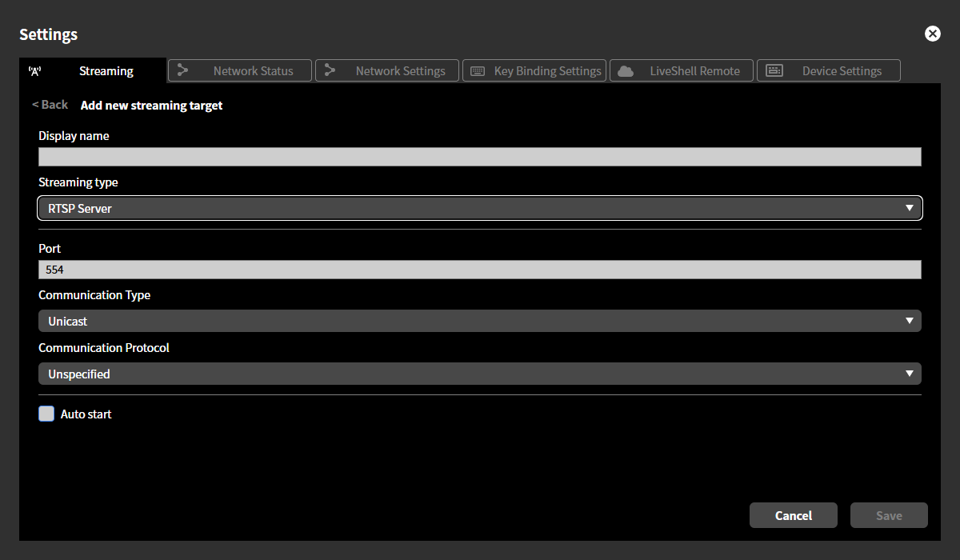Click inside the Display name field
Image resolution: width=960 pixels, height=560 pixels.
480,156
